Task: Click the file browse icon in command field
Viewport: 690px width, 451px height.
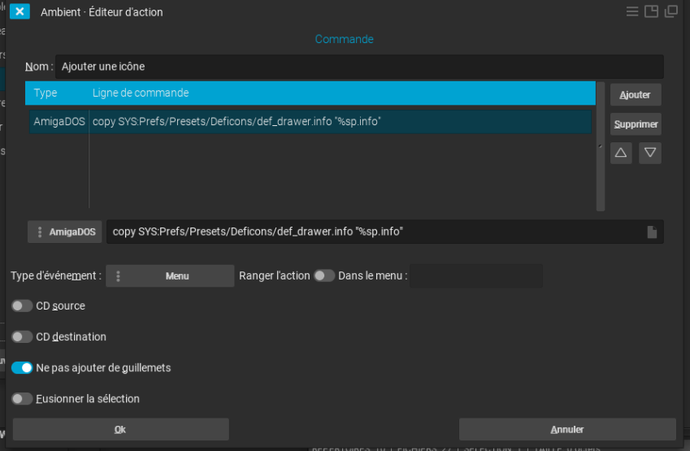Action: point(652,232)
